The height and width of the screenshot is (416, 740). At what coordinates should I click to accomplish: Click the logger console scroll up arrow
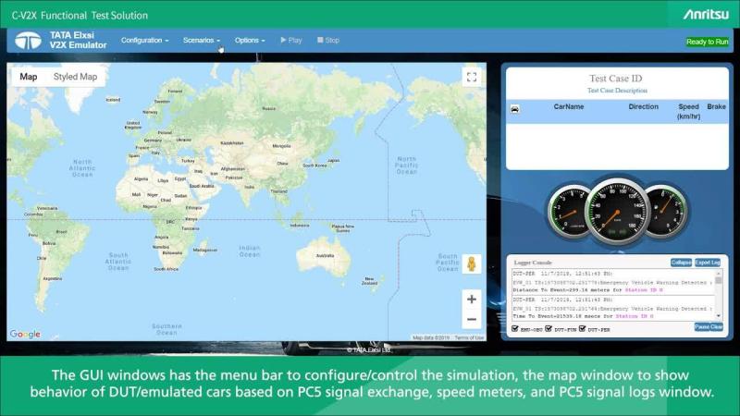(719, 273)
